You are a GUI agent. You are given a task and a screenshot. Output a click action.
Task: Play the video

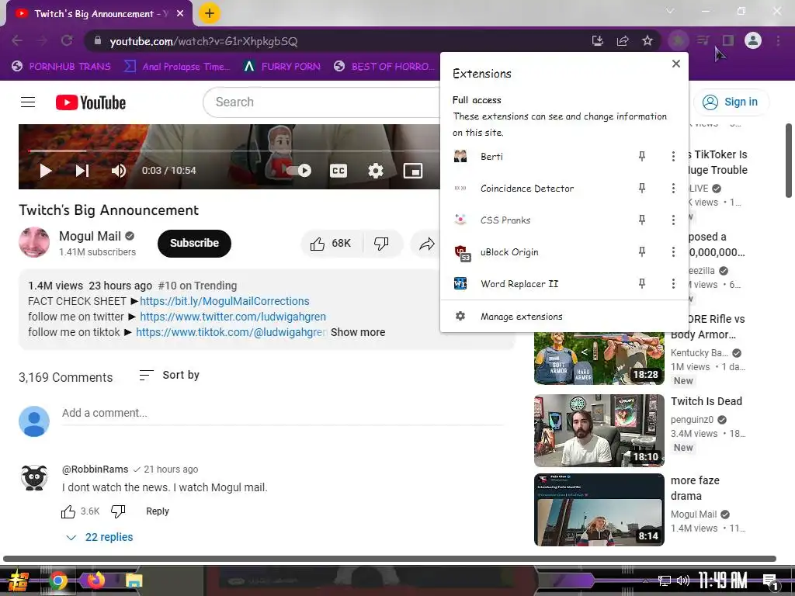coord(46,171)
